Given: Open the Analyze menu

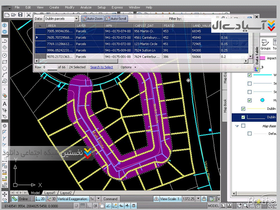Looking at the screenshot, I should click(x=86, y=7).
